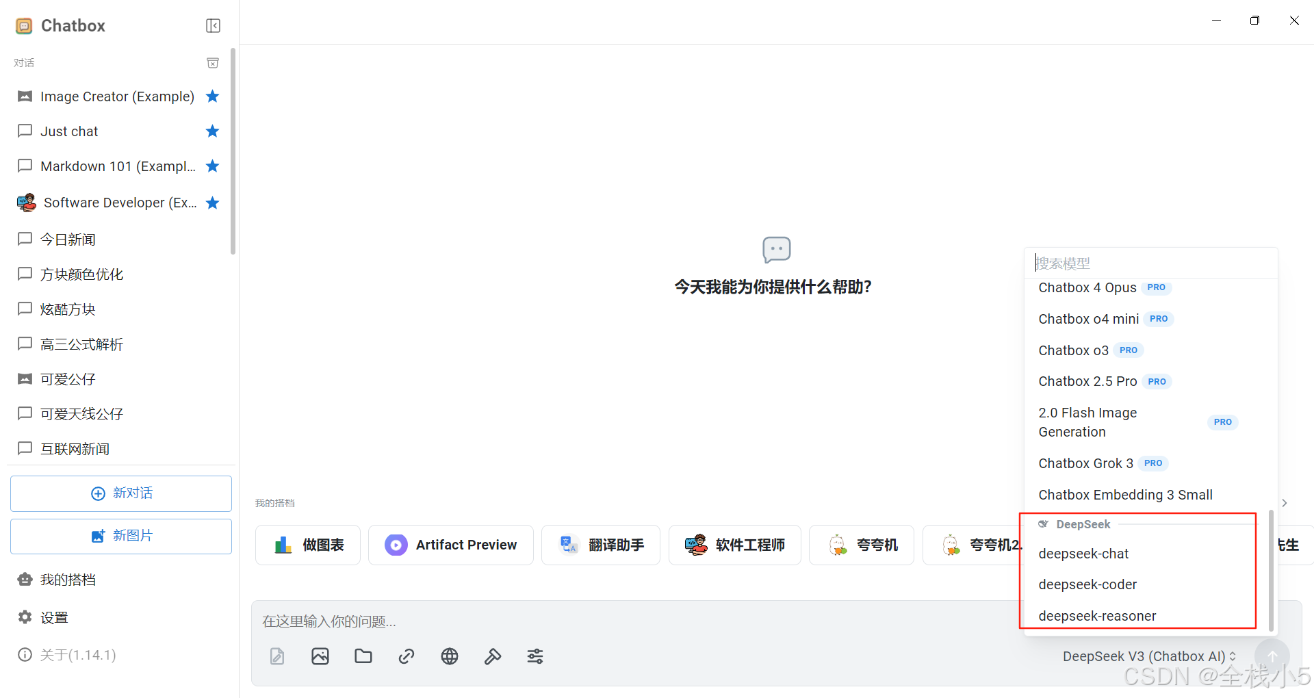The height and width of the screenshot is (698, 1314).
Task: Unstar the Markdown 101 conversation
Action: (213, 166)
